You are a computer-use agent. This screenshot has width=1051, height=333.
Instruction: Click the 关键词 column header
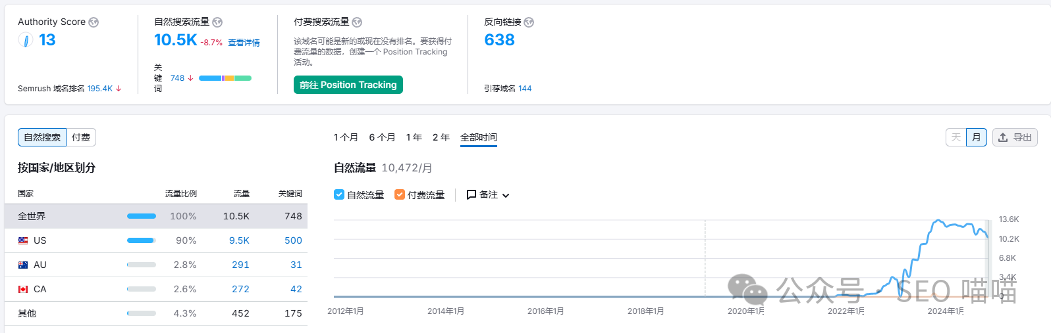point(290,194)
